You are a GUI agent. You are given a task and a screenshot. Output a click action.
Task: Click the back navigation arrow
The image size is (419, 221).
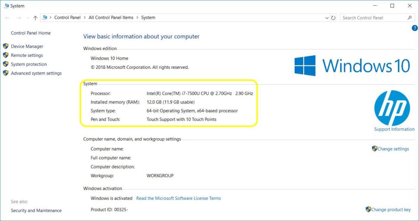tap(7, 18)
